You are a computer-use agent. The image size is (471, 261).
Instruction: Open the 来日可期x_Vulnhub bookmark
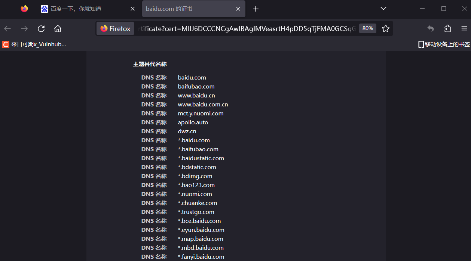[x=34, y=44]
